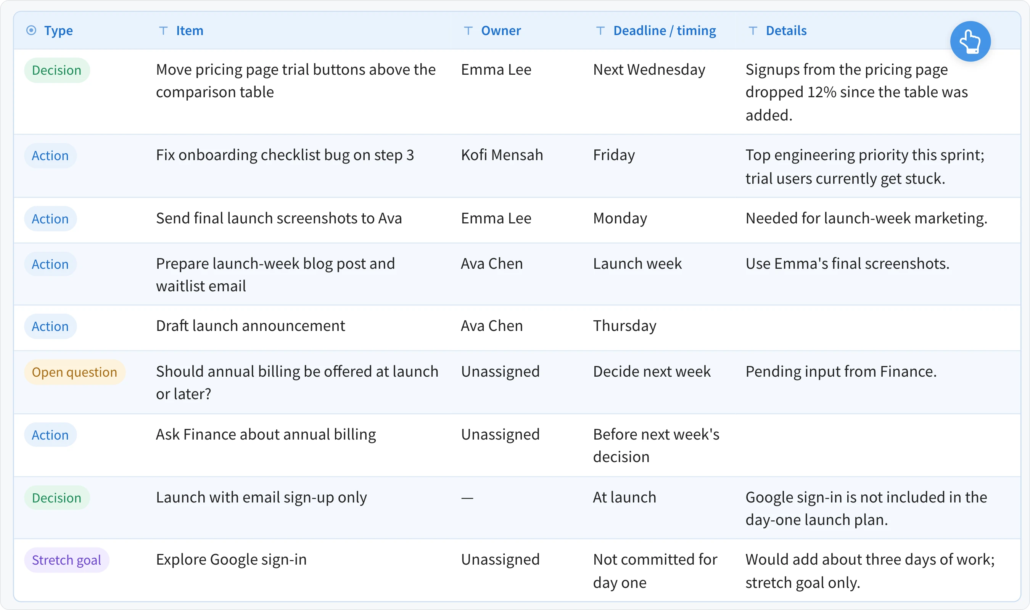Click the text-type icon beside Details header
This screenshot has width=1030, height=610.
753,30
